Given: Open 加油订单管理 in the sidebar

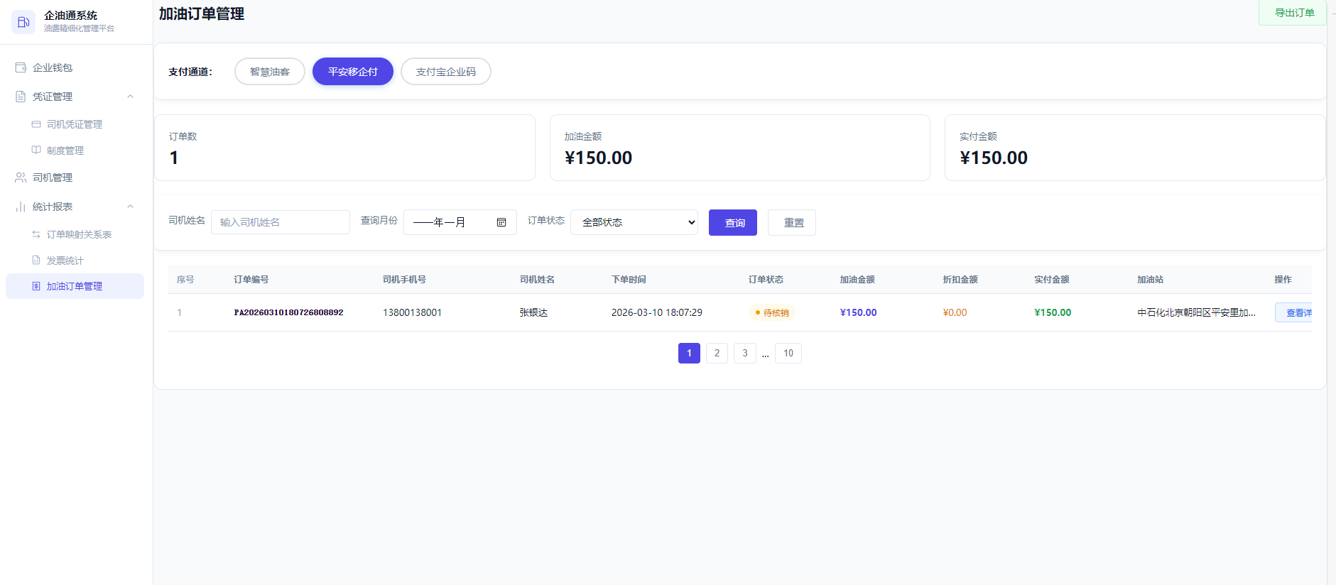Looking at the screenshot, I should 75,286.
